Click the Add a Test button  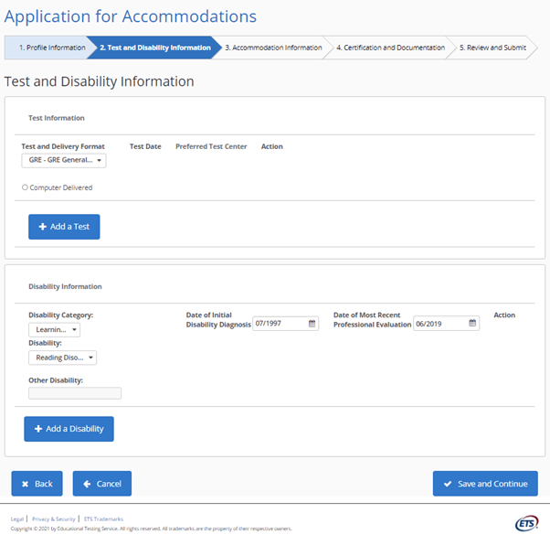[64, 227]
